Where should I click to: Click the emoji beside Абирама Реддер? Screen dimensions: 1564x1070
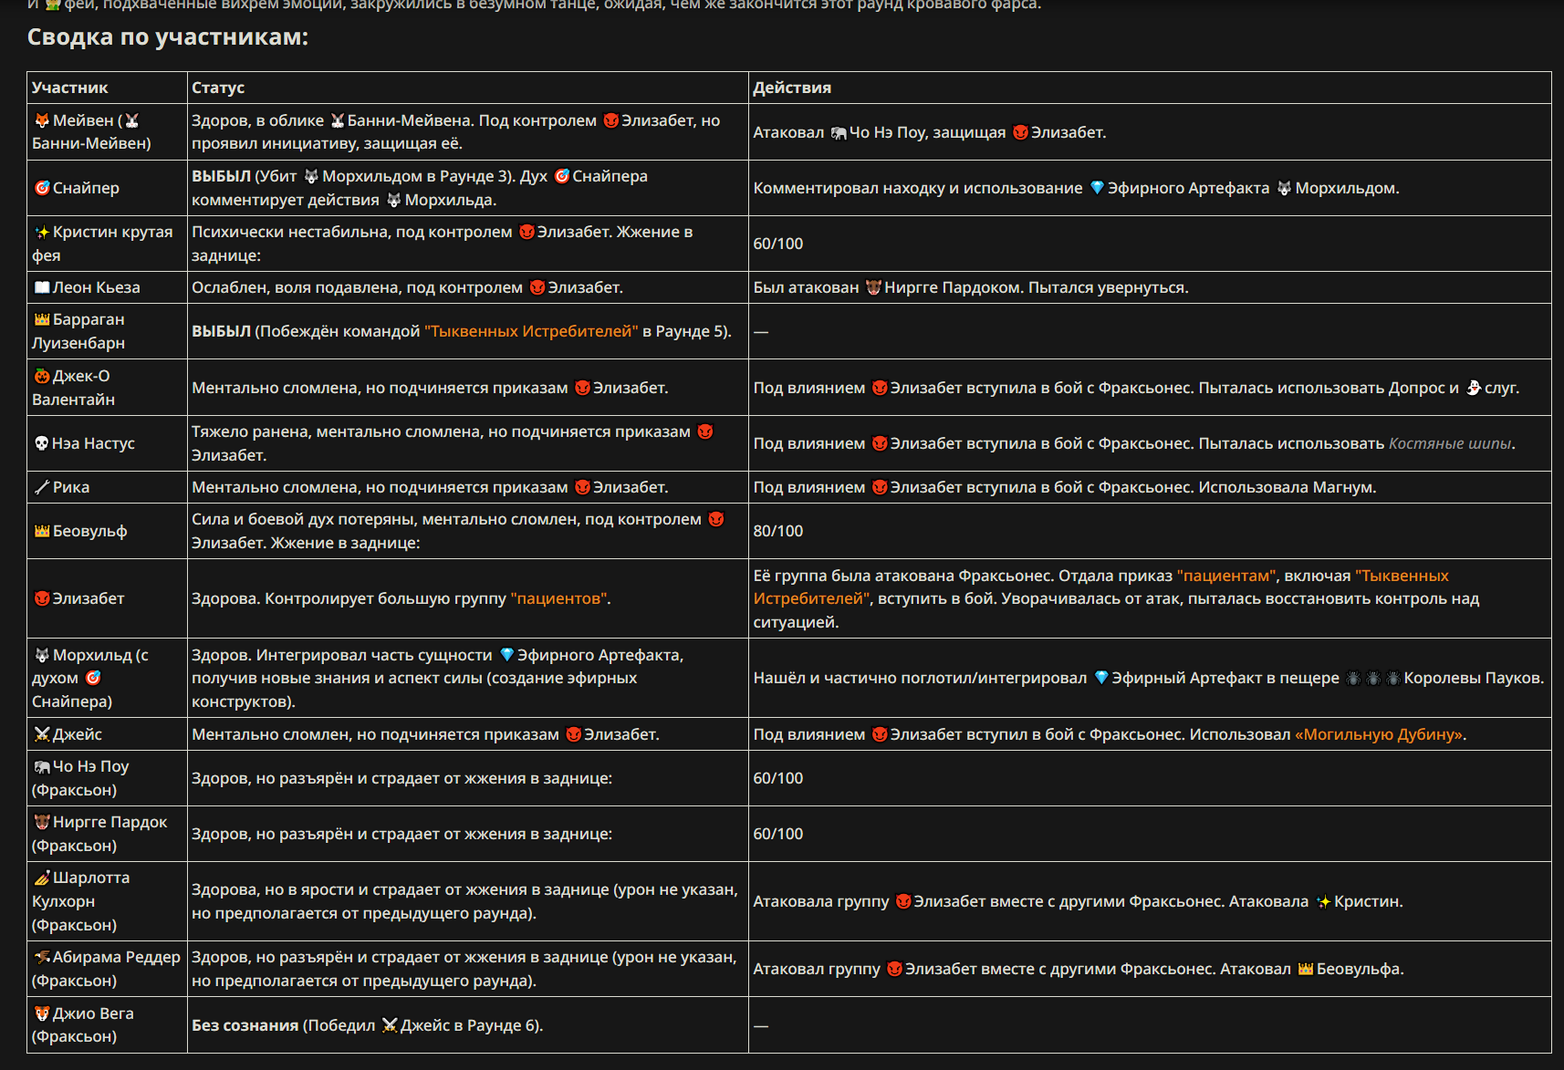[x=42, y=957]
